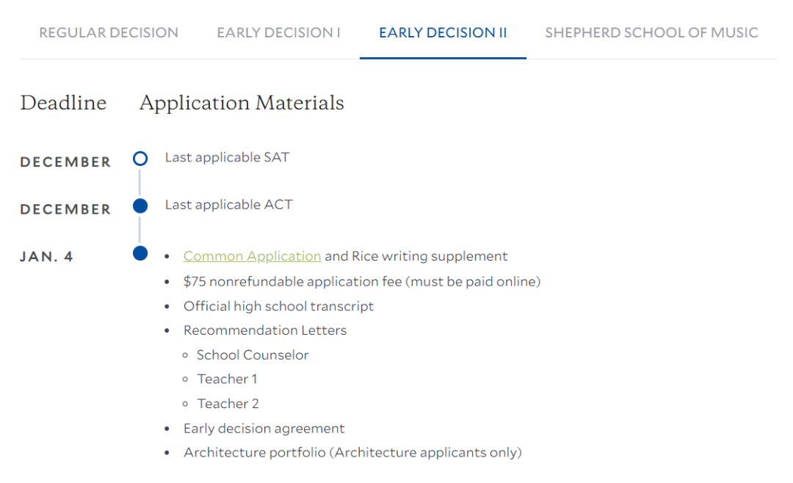This screenshot has height=483, width=793.
Task: Click the Architecture portfolio list item
Action: 352,452
